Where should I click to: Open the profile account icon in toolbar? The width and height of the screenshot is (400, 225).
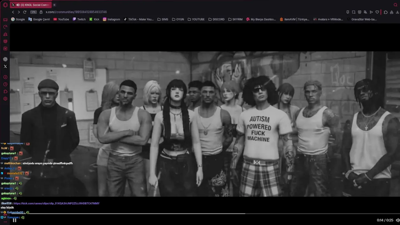(392, 12)
